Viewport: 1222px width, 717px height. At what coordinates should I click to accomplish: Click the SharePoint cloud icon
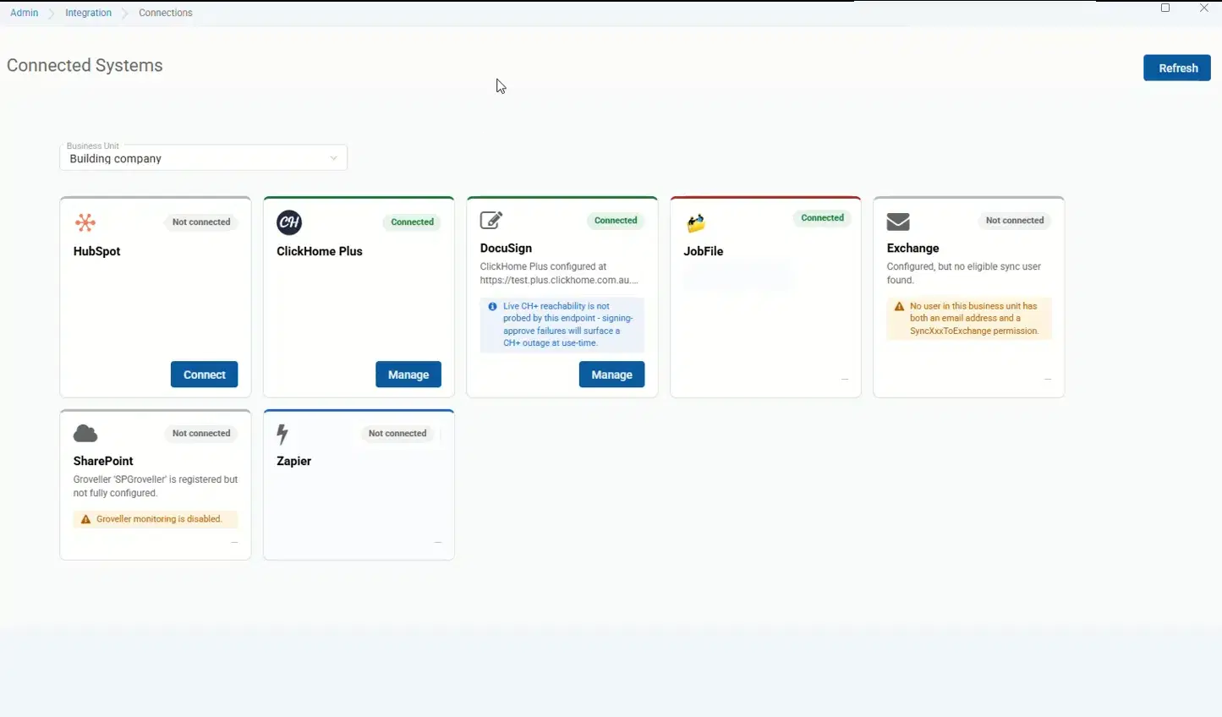[85, 434]
